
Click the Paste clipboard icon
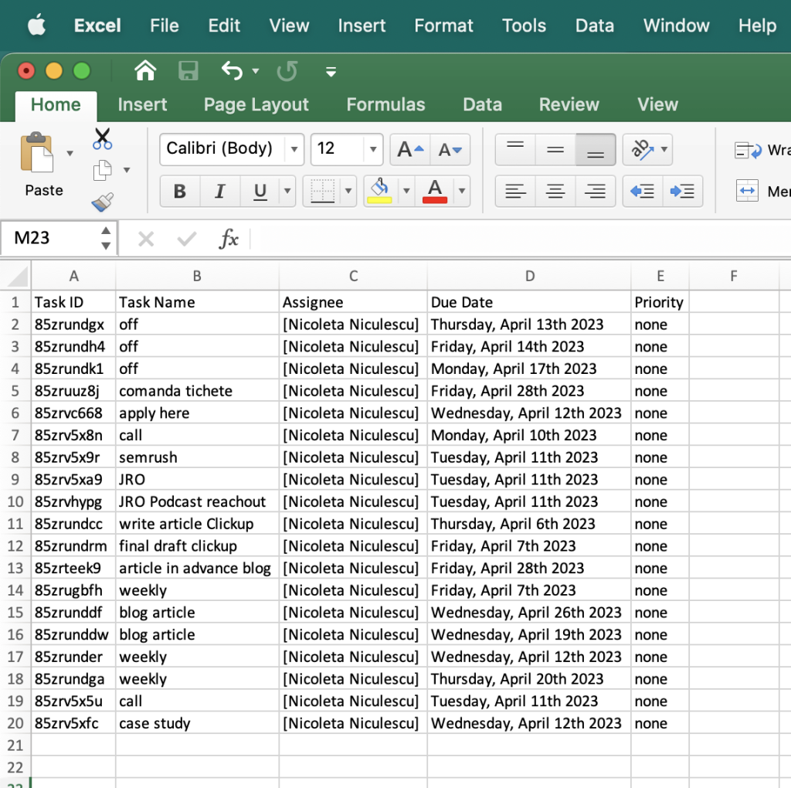37,153
